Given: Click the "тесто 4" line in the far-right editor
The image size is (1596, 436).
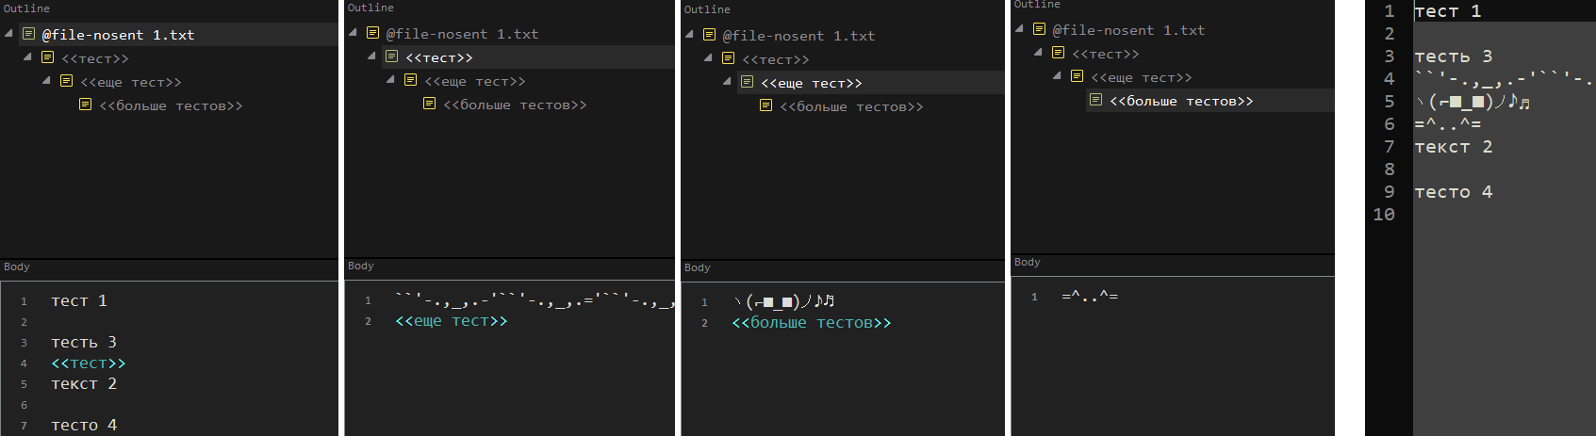Looking at the screenshot, I should click(x=1453, y=192).
